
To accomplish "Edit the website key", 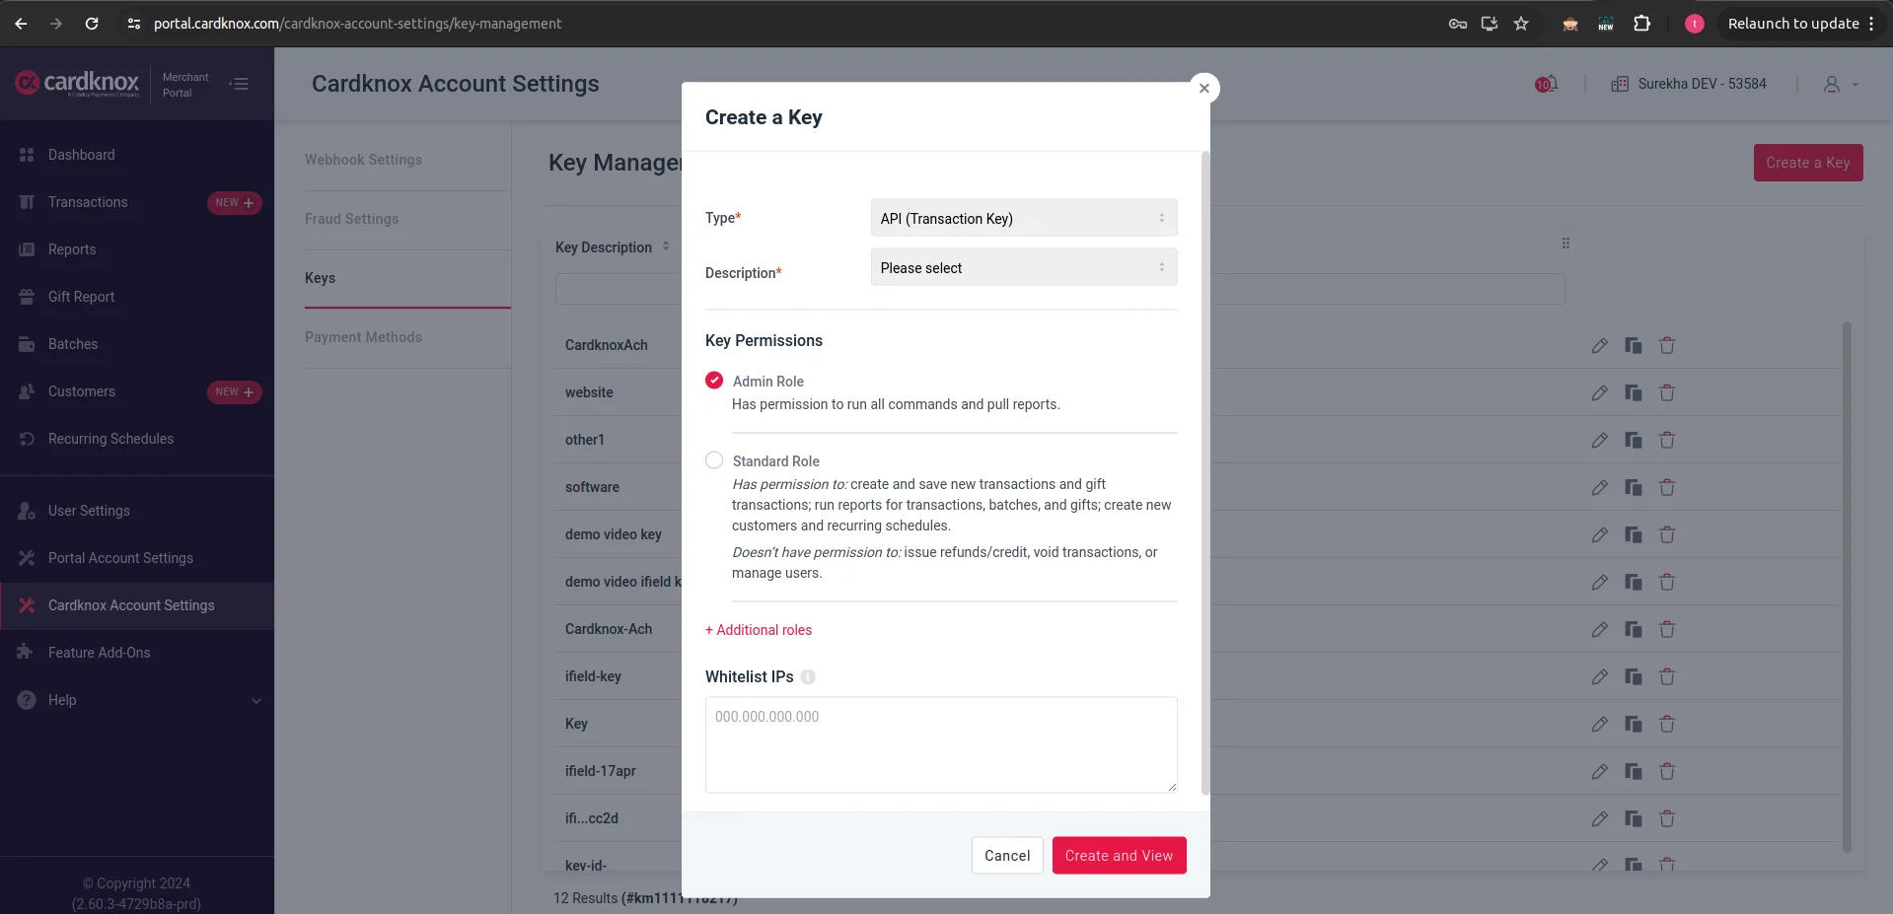I will coord(1599,392).
